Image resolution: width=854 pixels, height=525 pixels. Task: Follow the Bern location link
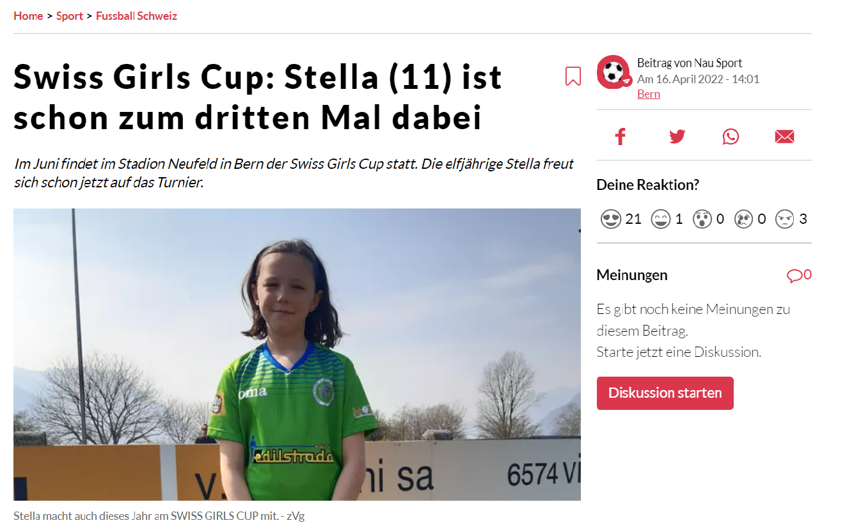[x=649, y=94]
